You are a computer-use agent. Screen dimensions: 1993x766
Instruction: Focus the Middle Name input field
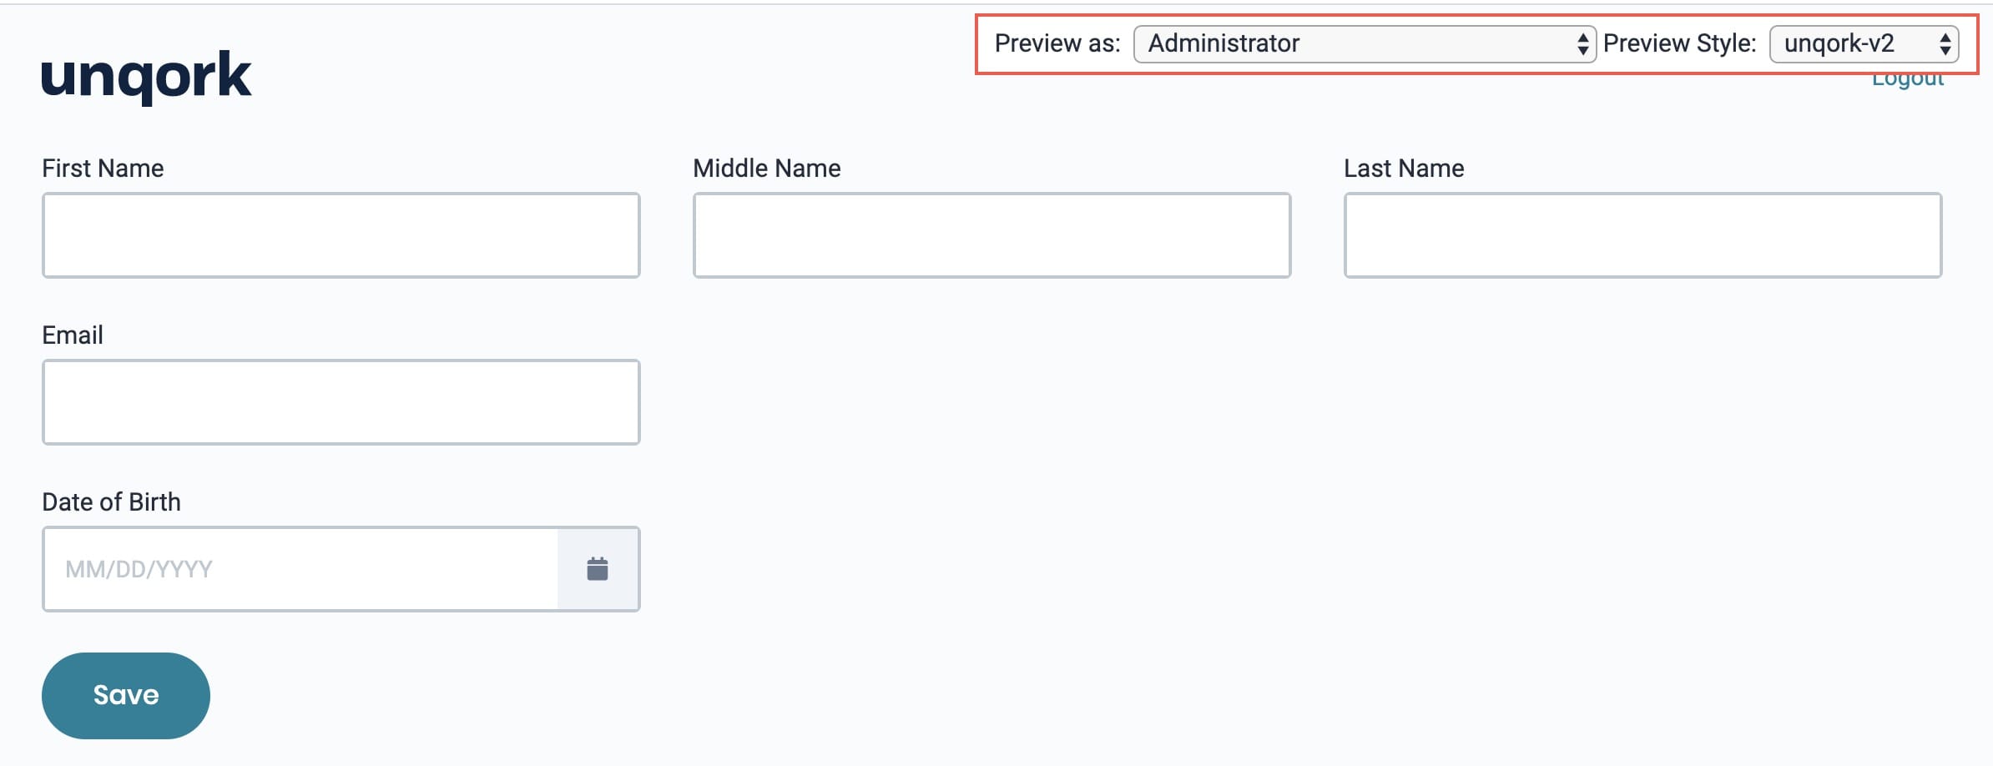992,235
